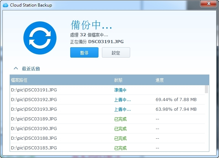The width and height of the screenshot is (219, 158).
Task: Select row D:\pic\DSC03192.JPG
Action: click(x=107, y=99)
